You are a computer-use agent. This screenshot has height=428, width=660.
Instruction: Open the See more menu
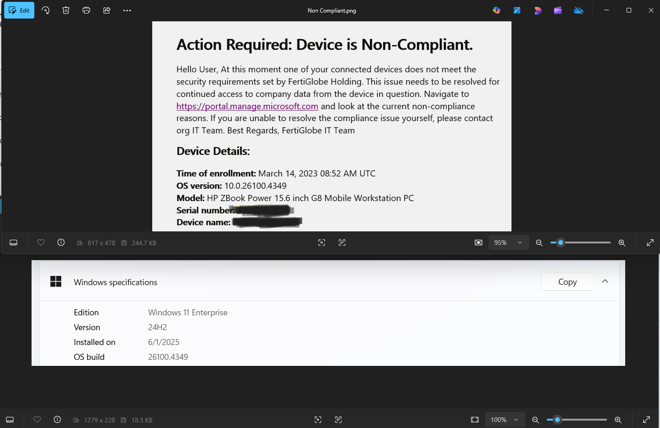127,10
